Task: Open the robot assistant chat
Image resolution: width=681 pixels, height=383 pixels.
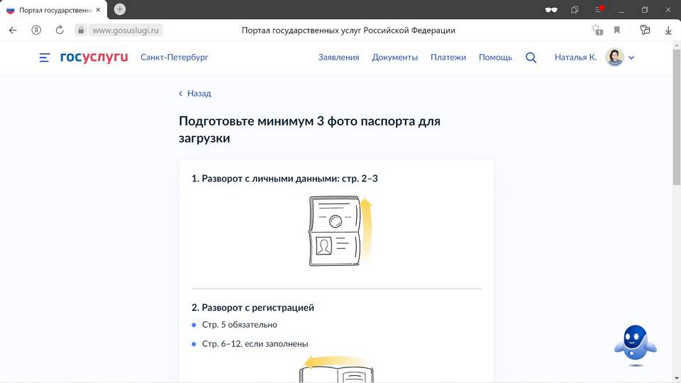Action: coord(635,345)
